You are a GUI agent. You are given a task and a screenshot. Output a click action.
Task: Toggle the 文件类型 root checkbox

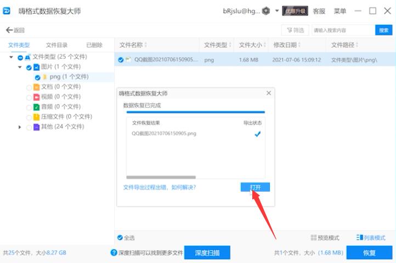click(20, 58)
